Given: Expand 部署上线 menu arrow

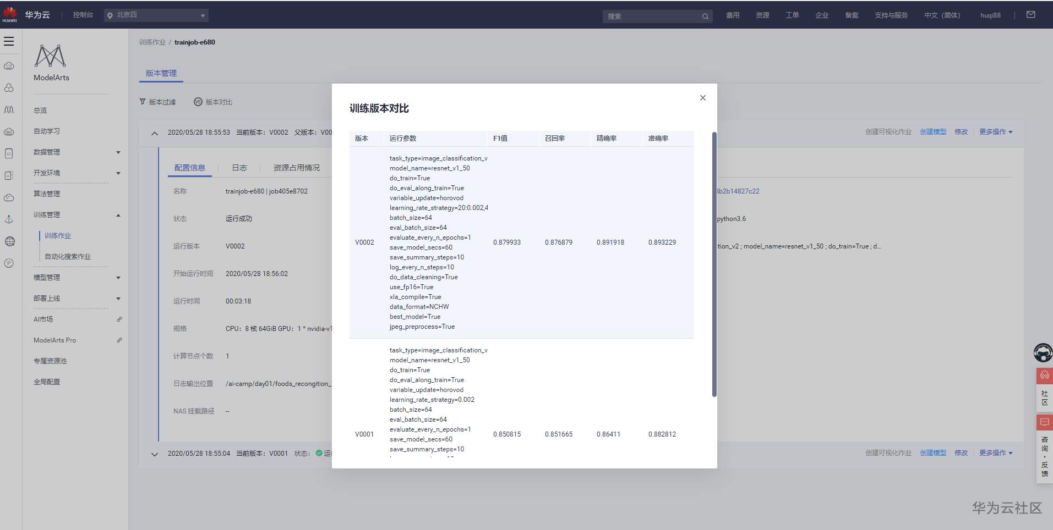Looking at the screenshot, I should point(118,299).
